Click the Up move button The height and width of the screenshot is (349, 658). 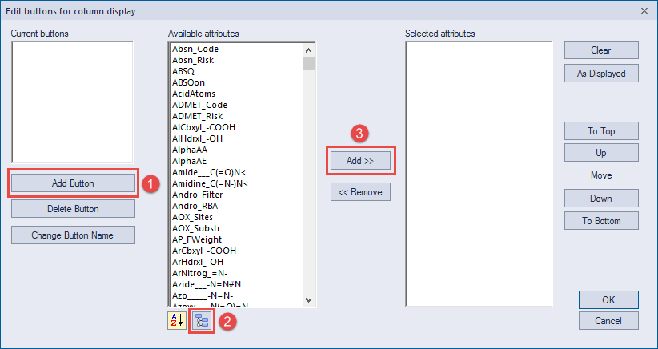point(601,153)
